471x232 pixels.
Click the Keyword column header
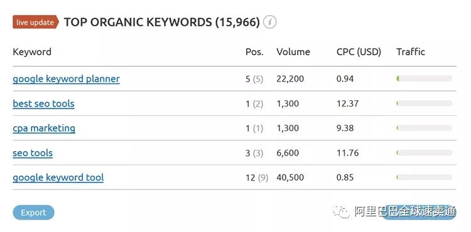pos(32,52)
